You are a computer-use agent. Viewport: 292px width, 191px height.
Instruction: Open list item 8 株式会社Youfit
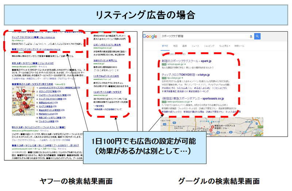coord(46,114)
